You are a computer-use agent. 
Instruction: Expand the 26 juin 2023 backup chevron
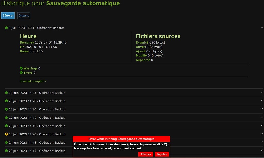coord(262,126)
